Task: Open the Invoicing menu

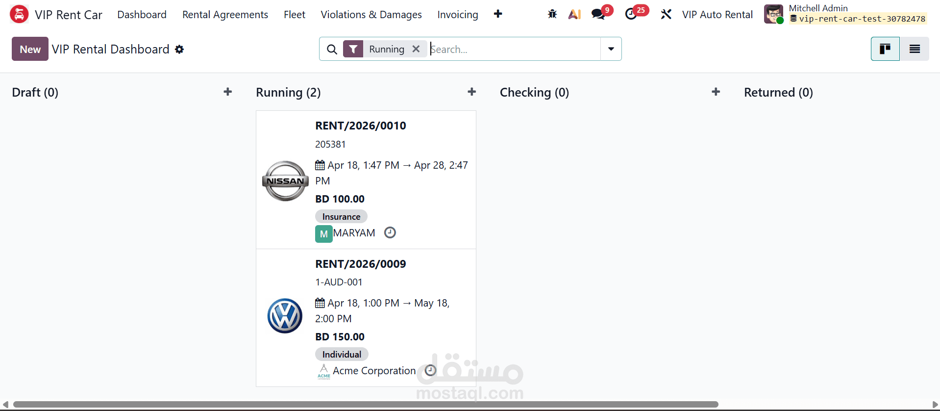Action: click(x=458, y=15)
